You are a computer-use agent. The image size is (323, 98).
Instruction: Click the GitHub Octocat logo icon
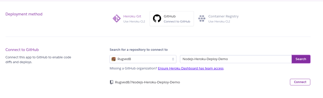pyautogui.click(x=157, y=18)
